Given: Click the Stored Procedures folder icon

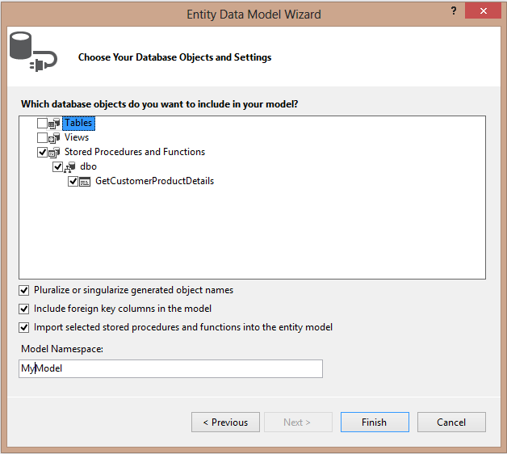Looking at the screenshot, I should click(x=54, y=153).
